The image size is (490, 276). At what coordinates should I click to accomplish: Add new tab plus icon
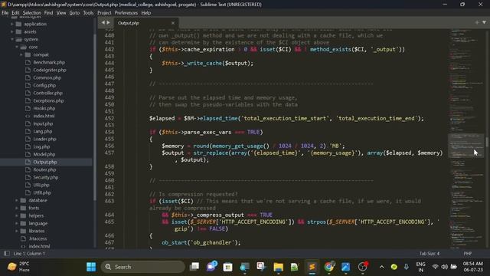[477, 22]
